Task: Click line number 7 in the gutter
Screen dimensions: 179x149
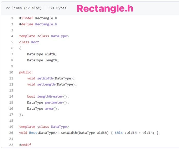Action: pos(12,54)
